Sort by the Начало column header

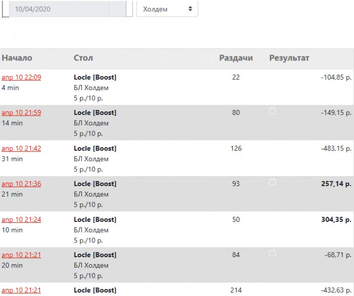17,58
